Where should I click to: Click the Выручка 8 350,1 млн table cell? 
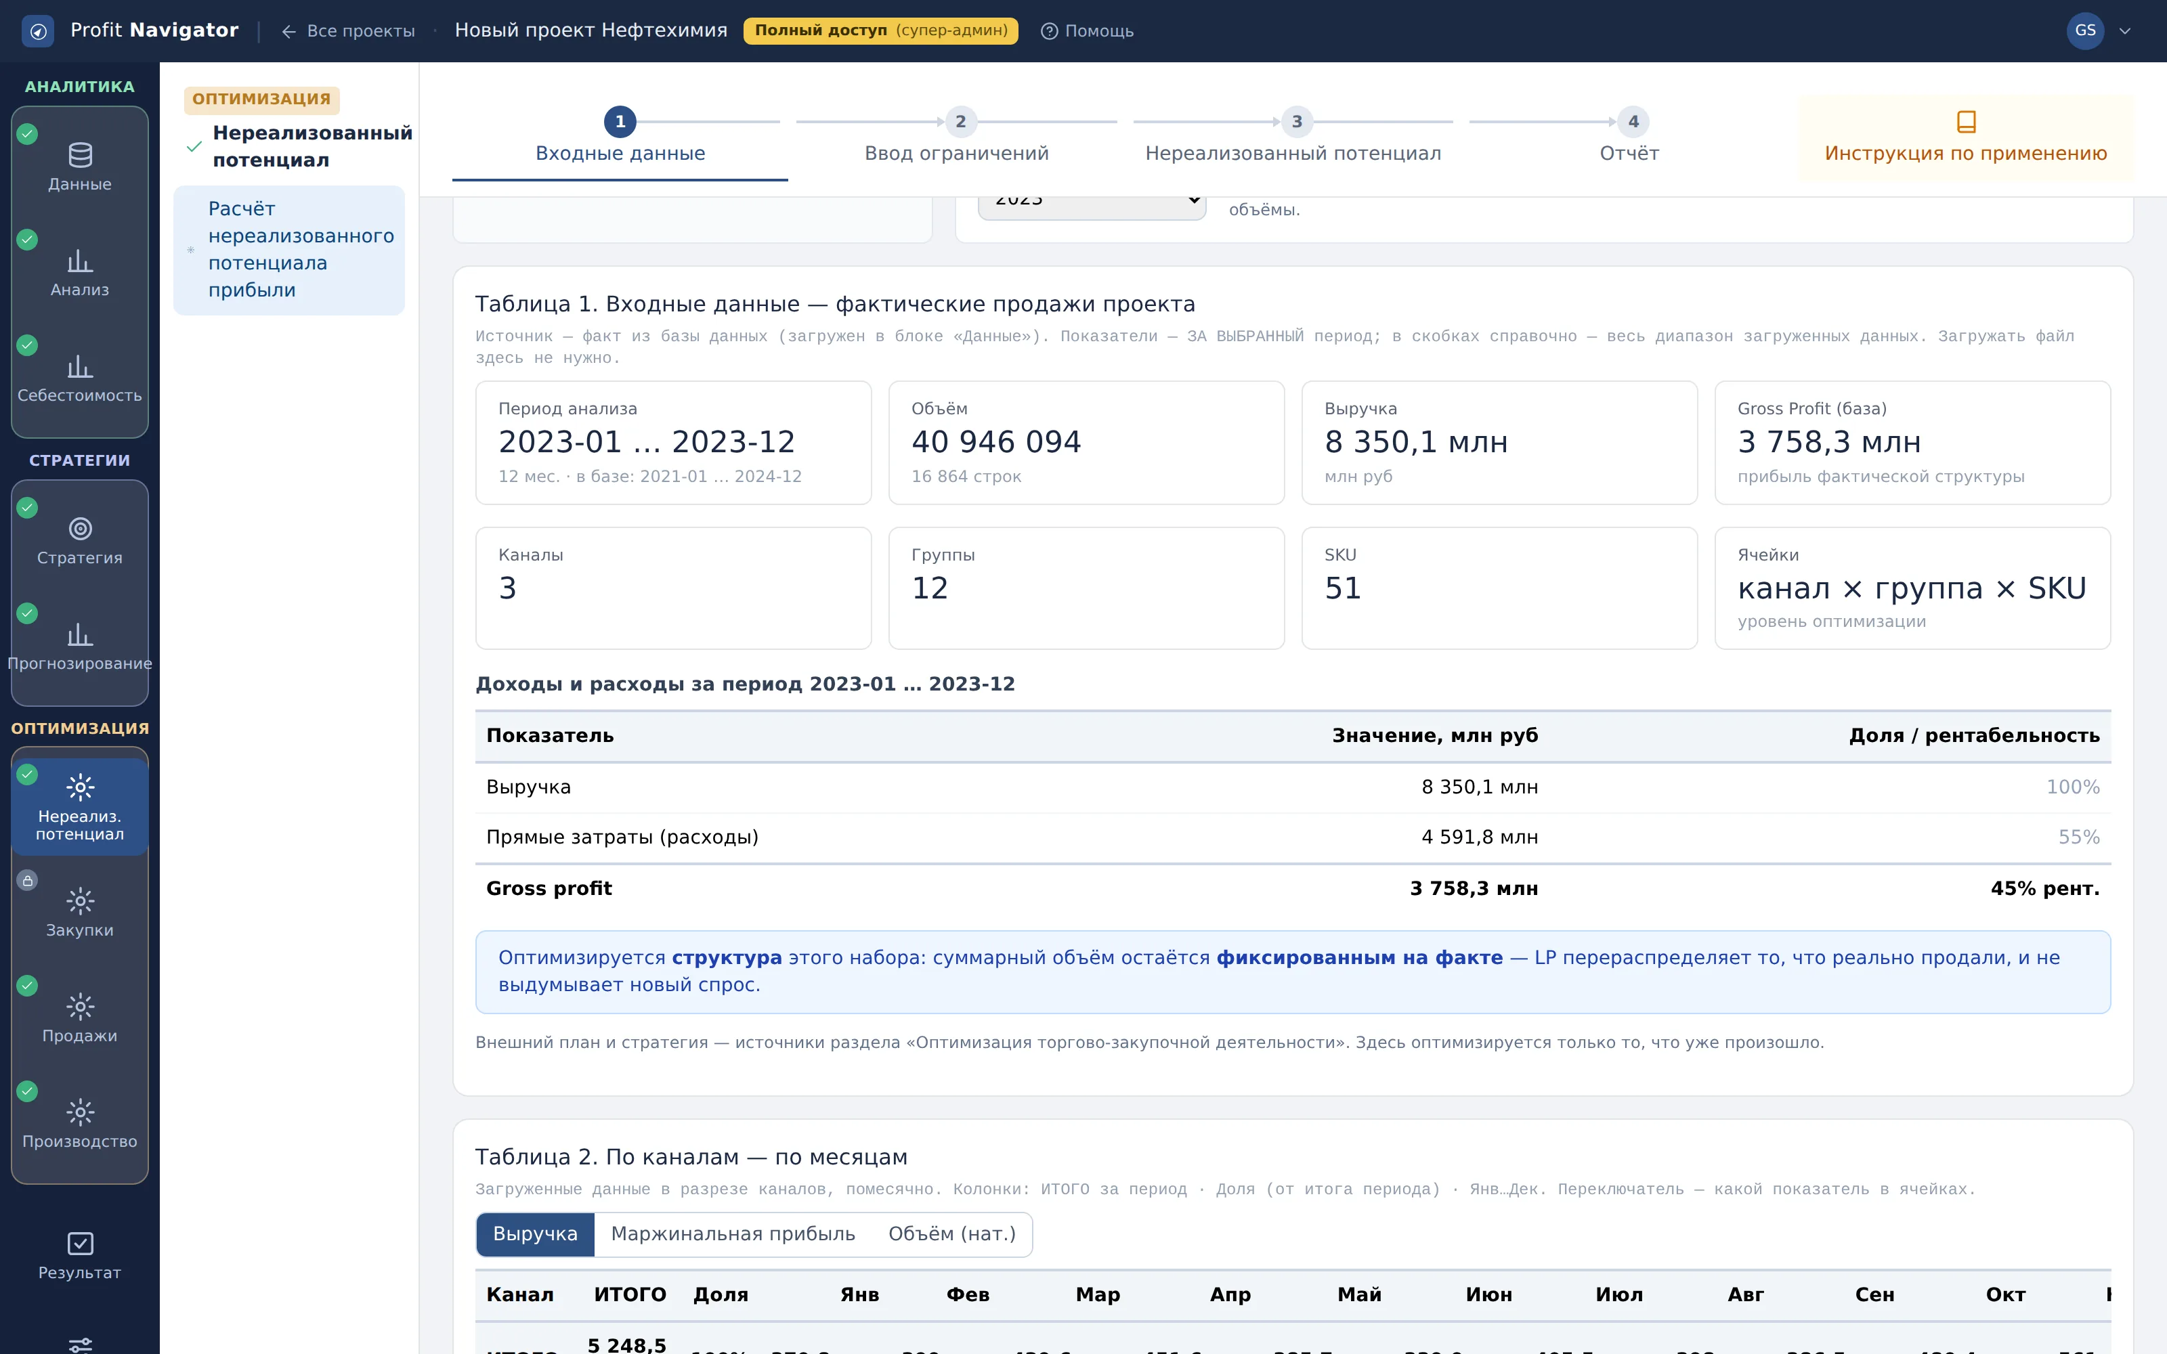1479,787
